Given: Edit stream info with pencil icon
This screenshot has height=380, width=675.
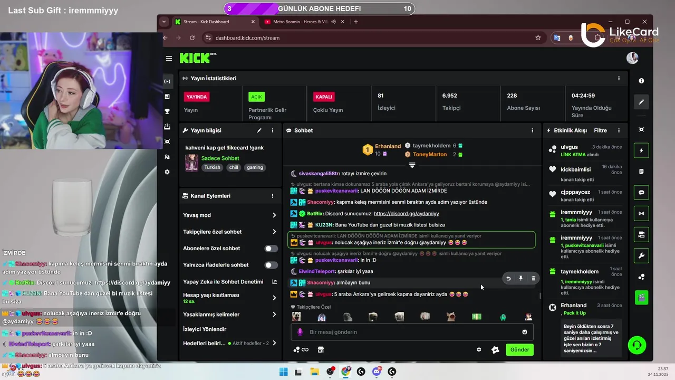Looking at the screenshot, I should [259, 130].
